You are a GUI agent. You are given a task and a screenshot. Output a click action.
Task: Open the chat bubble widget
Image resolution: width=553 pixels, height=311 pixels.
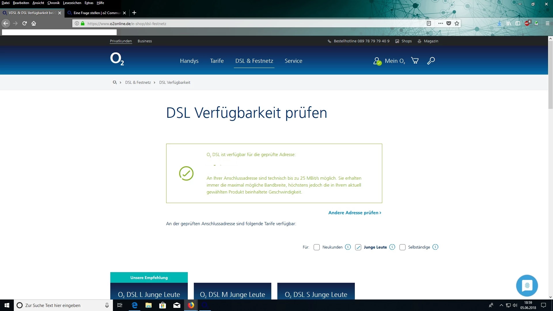pyautogui.click(x=527, y=285)
